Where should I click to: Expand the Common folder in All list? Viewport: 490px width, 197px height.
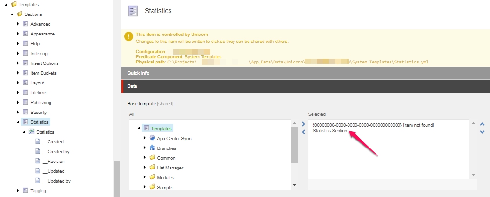[145, 158]
